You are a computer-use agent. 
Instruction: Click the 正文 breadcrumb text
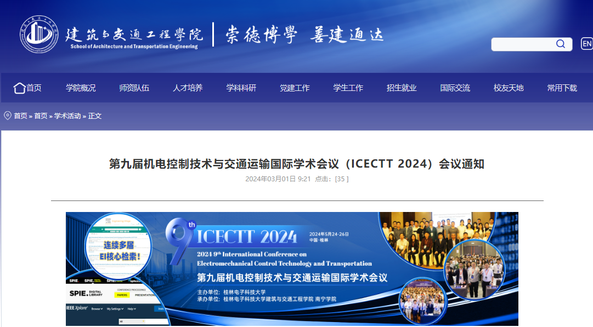(94, 116)
